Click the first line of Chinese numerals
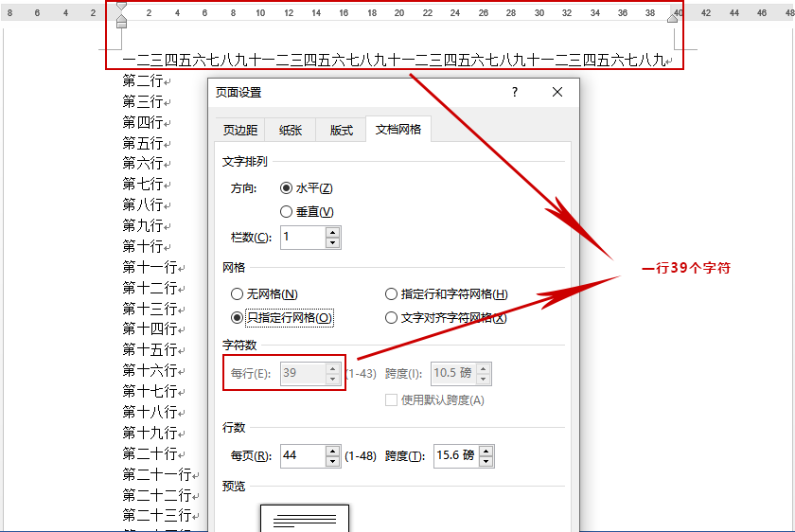Image resolution: width=795 pixels, height=532 pixels. coord(394,61)
